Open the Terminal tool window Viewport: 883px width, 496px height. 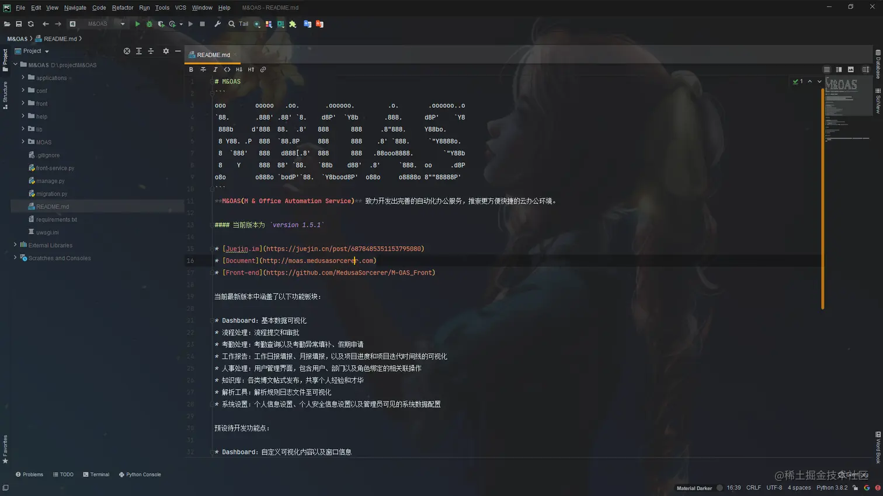[96, 474]
